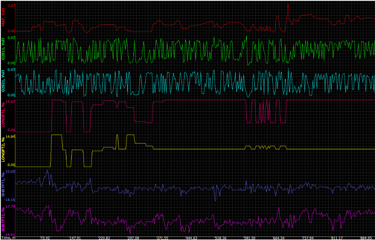Click the 17.79 maximum value of SHRTFT2
The height and width of the screenshot is (240, 375).
(x=10, y=206)
